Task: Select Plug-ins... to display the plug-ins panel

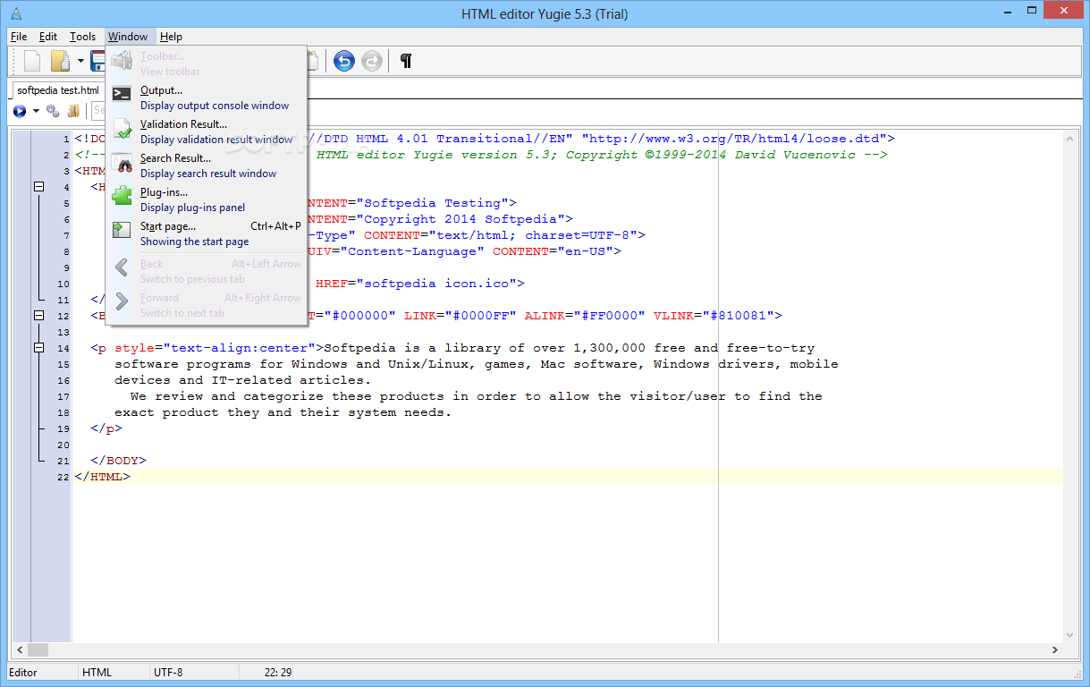Action: pyautogui.click(x=207, y=199)
